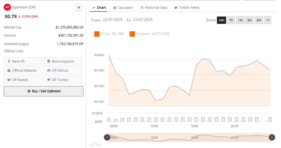281x148 pixels.
Task: Click the 12:00 label on the chart time axis
Action: click(154, 126)
